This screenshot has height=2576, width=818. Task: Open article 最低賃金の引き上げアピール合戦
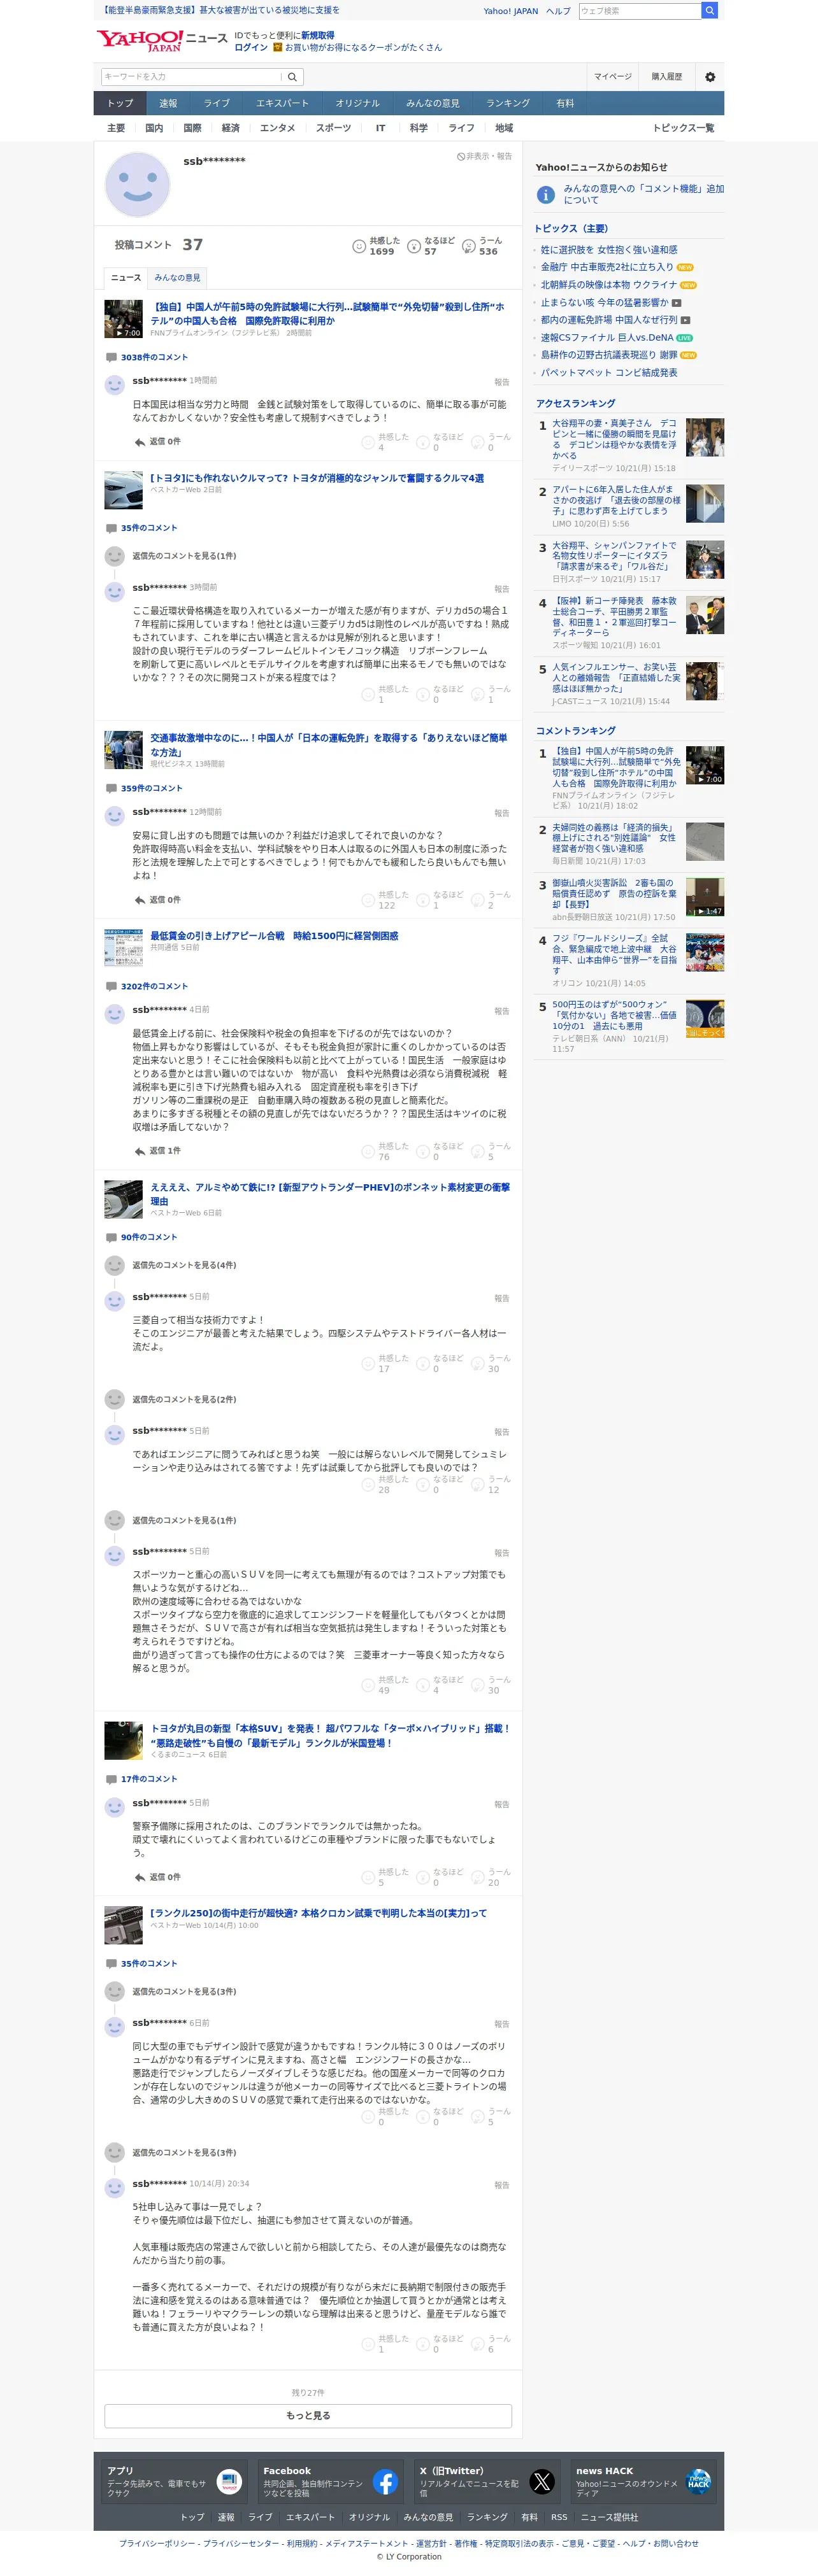click(x=275, y=936)
